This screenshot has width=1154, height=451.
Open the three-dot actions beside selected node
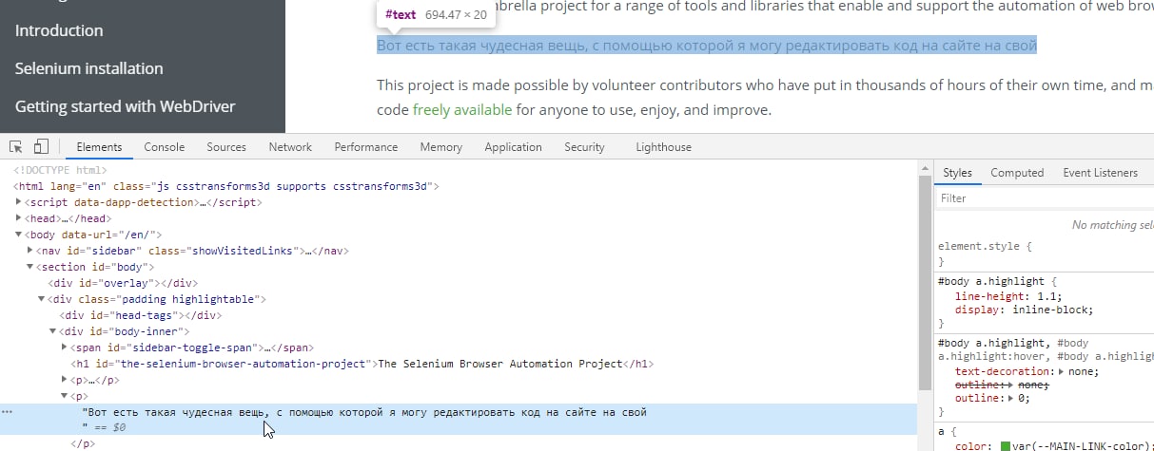tap(7, 412)
